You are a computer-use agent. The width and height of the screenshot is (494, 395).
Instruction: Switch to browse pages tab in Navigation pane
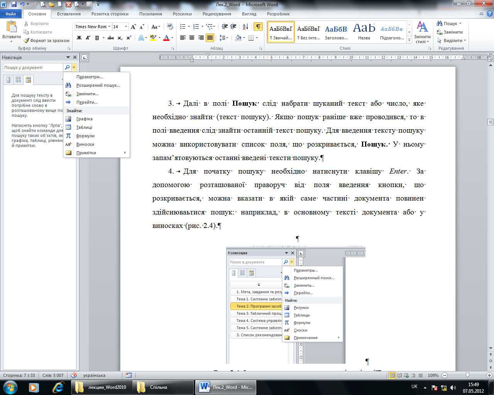point(18,79)
